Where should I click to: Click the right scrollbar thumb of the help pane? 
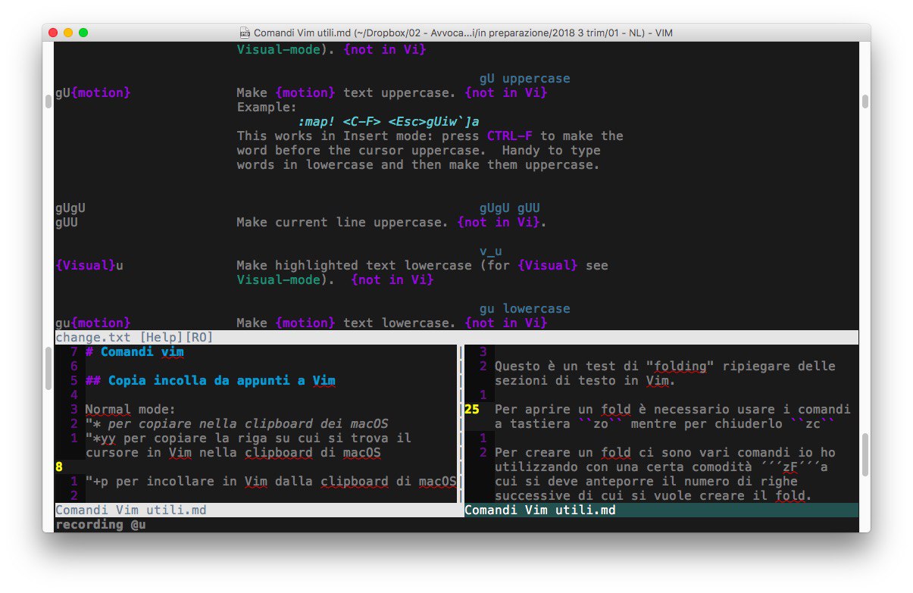click(865, 101)
